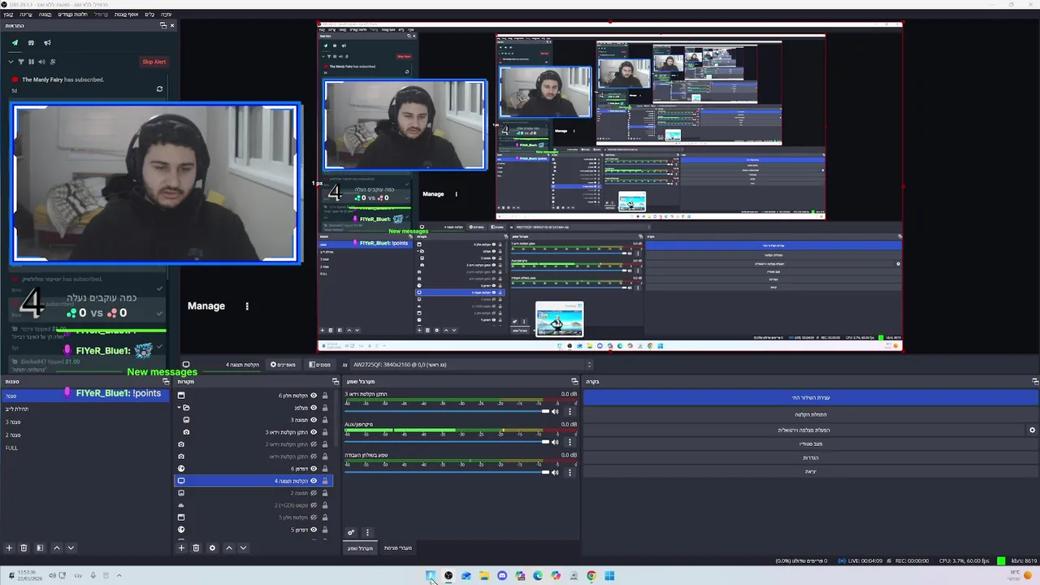Open the Windows Start button
The image size is (1040, 585).
coord(609,576)
